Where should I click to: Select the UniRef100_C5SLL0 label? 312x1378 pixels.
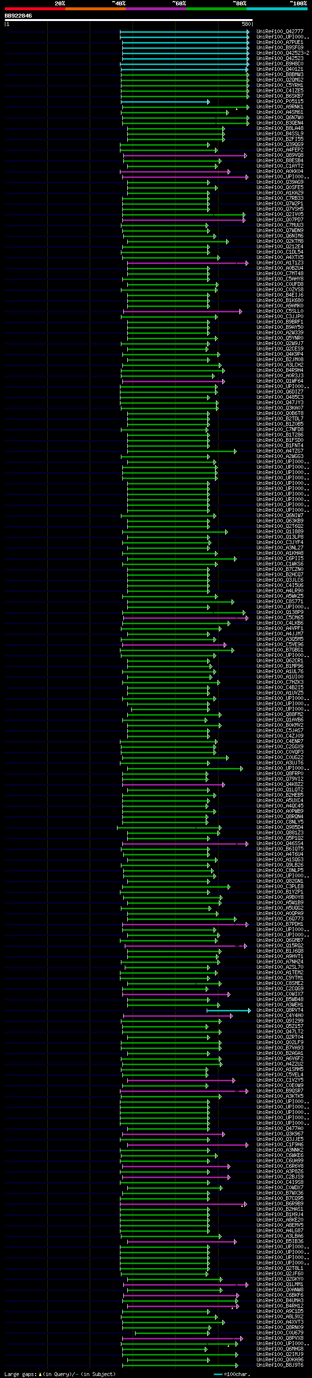coord(280,311)
